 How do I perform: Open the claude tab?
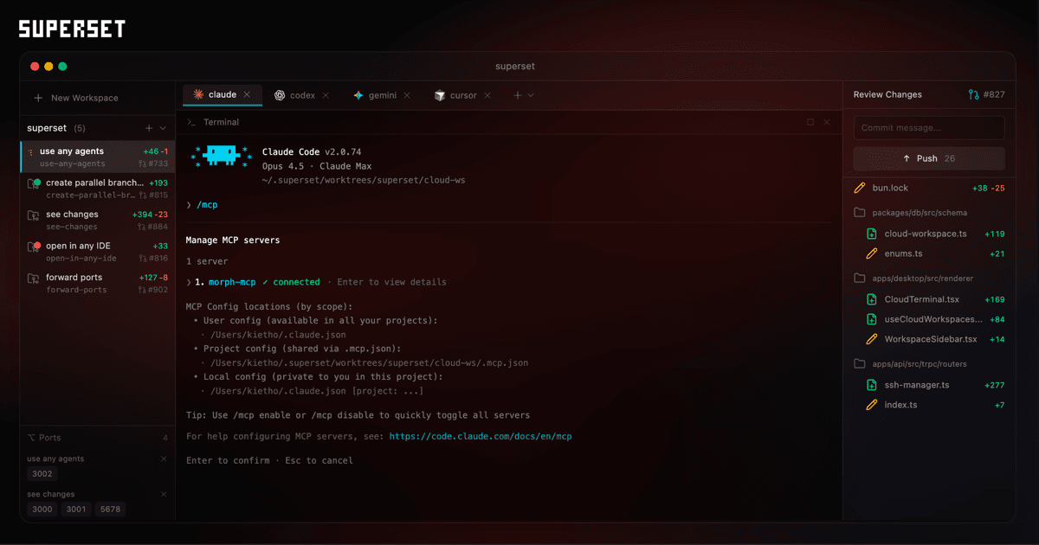point(223,94)
